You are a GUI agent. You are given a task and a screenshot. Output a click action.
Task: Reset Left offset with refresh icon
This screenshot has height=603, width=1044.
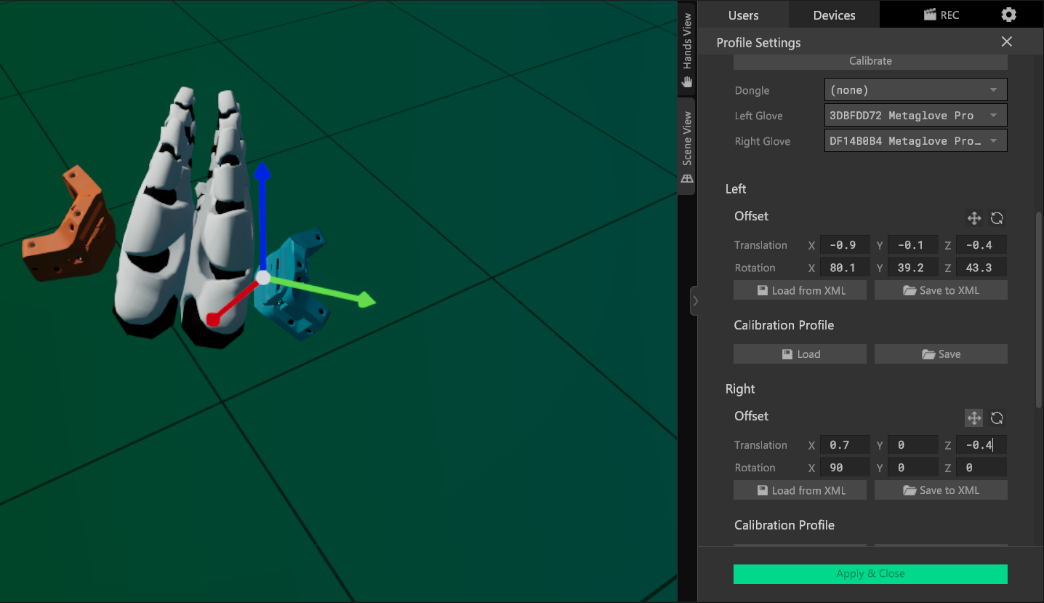[997, 218]
